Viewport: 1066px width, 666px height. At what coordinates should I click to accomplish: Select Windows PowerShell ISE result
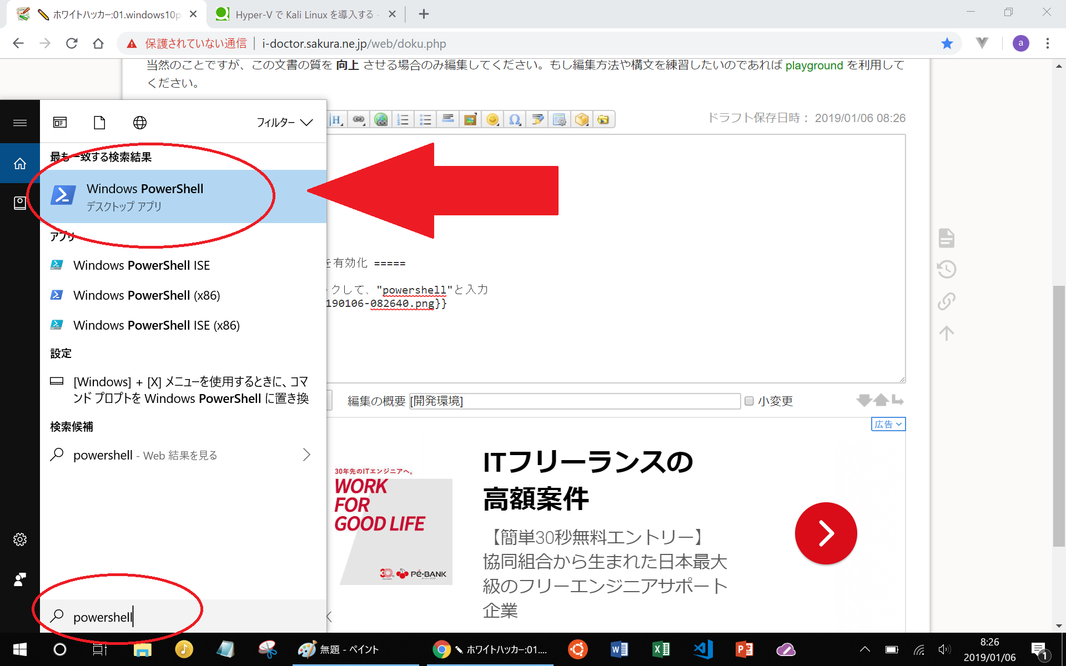pyautogui.click(x=142, y=265)
